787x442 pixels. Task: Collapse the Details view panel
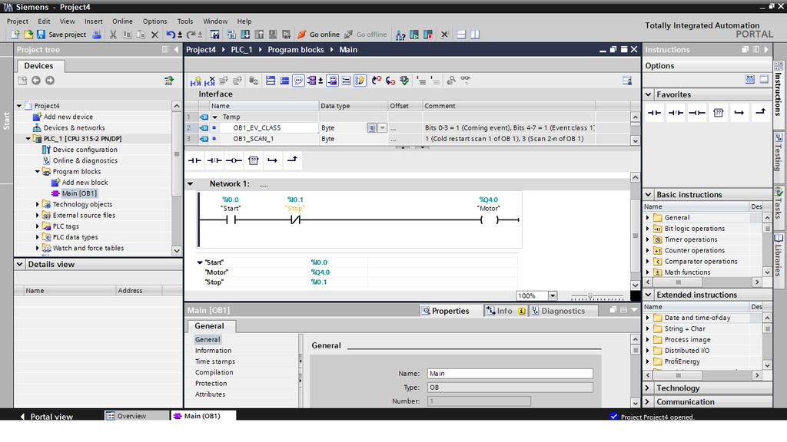19,264
